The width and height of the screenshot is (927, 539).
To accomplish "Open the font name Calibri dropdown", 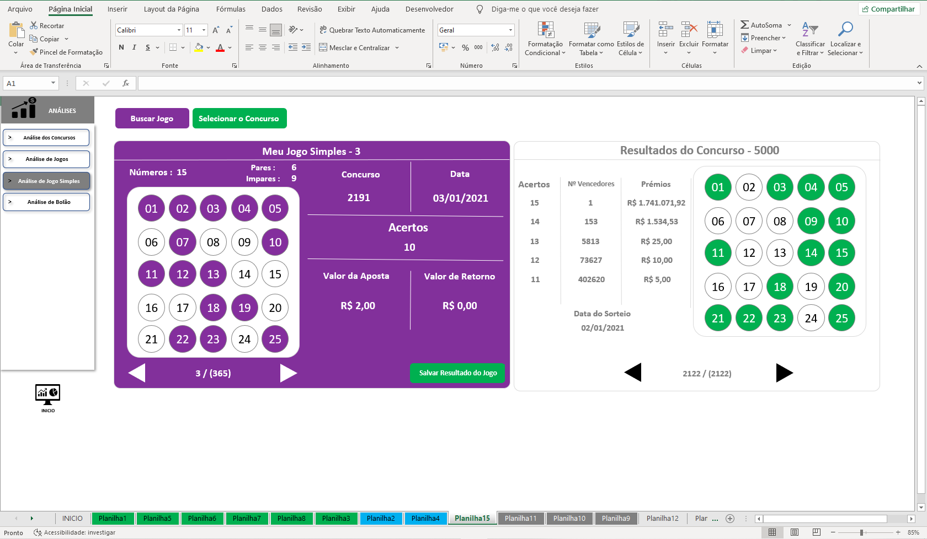I will click(179, 30).
